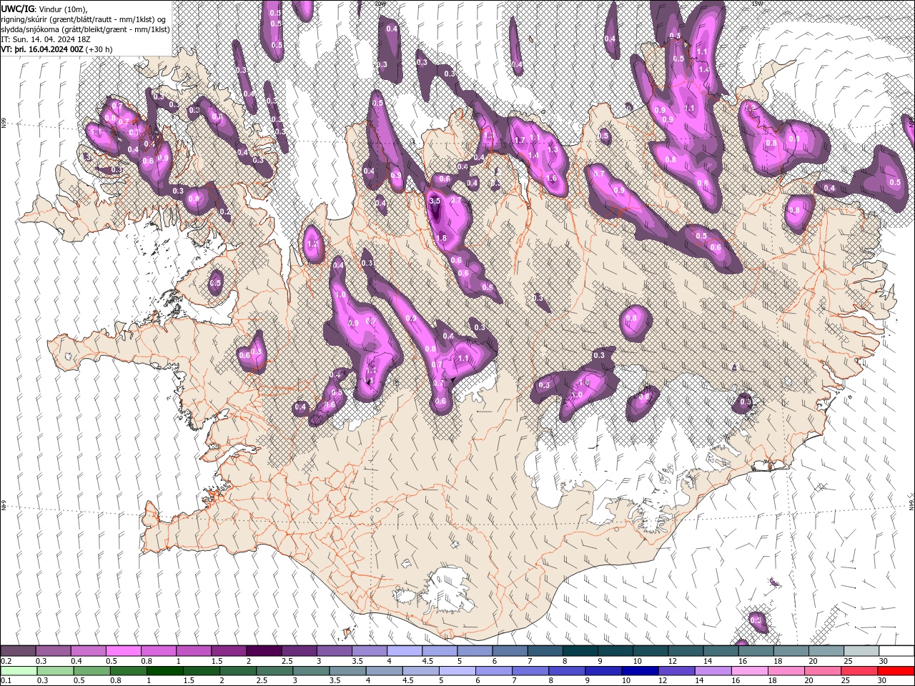Screen dimensions: 915x686
Task: Select the bright pink upper swatch between 0.5 and 0.8
Action: tap(124, 651)
